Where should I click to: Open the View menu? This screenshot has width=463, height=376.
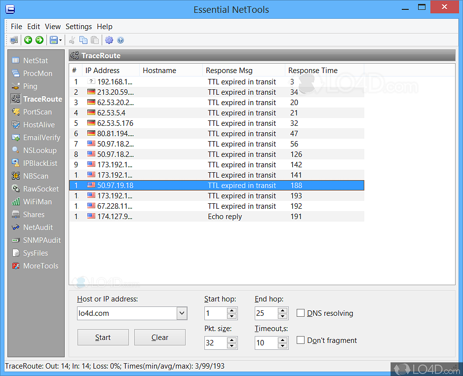(52, 27)
